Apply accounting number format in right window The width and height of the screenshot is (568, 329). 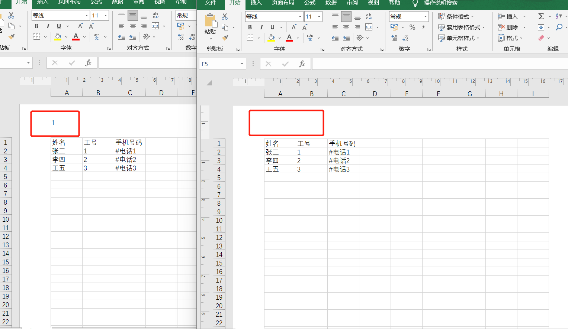394,27
